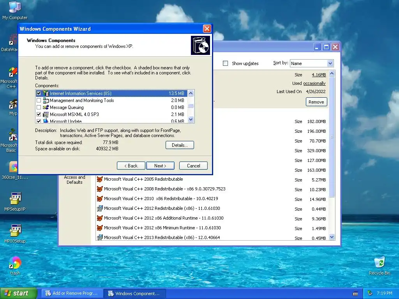The height and width of the screenshot is (299, 399).
Task: Select the Message Queuing component row
Action: (111, 107)
